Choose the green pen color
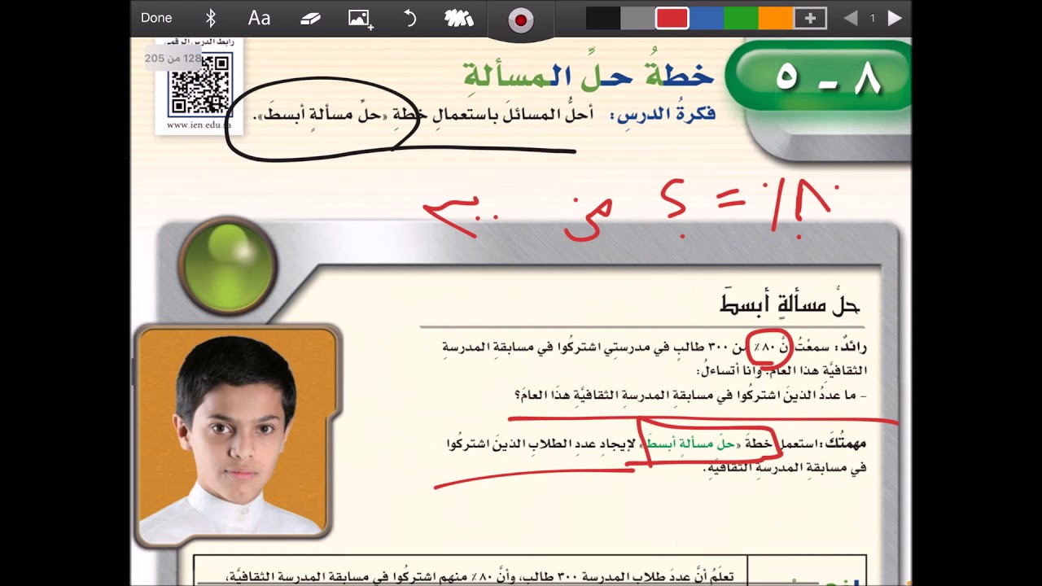 741,18
